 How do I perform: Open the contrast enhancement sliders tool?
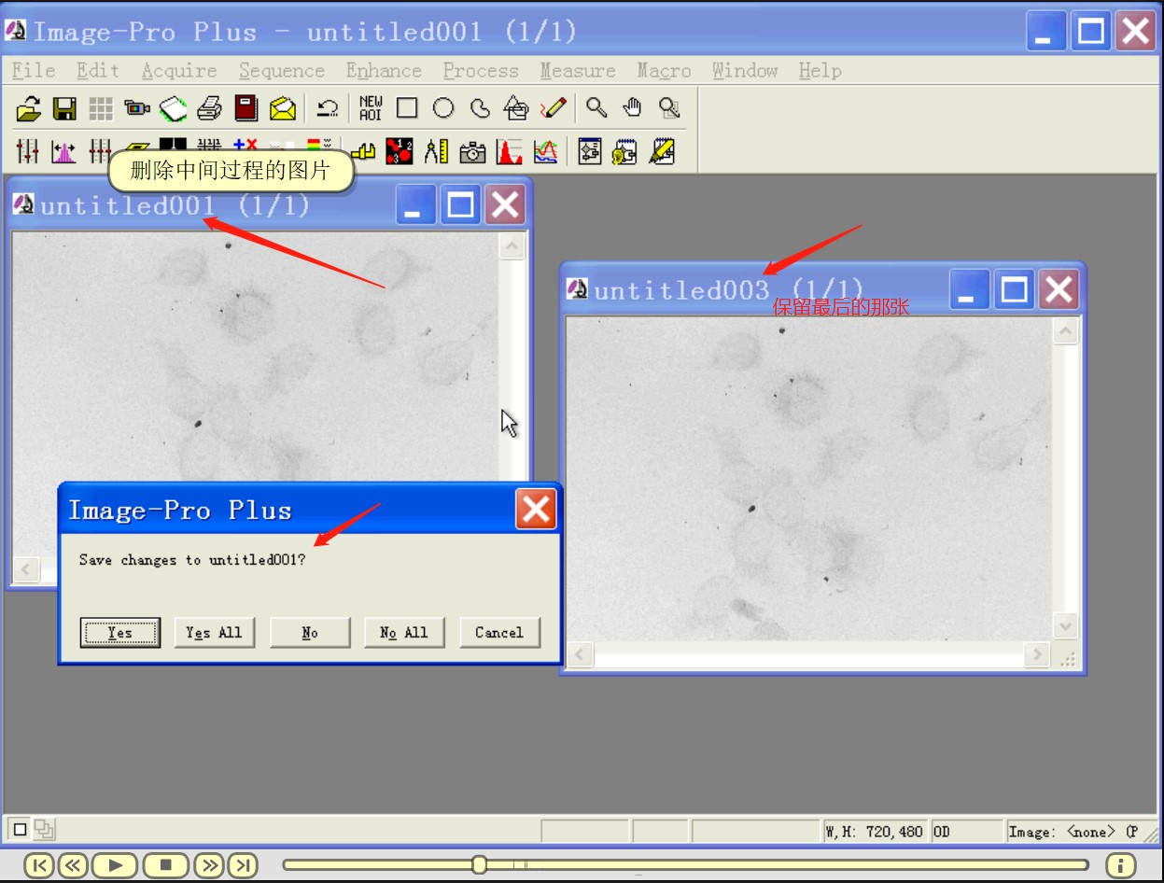click(x=27, y=151)
